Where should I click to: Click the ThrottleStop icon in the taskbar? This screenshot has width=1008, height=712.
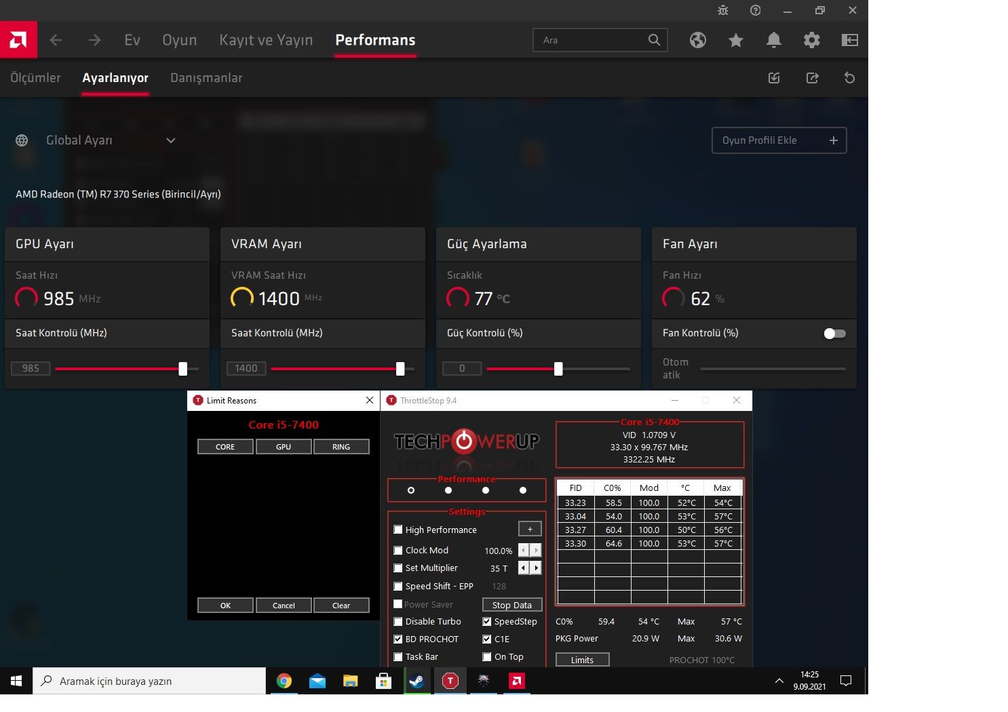[450, 681]
